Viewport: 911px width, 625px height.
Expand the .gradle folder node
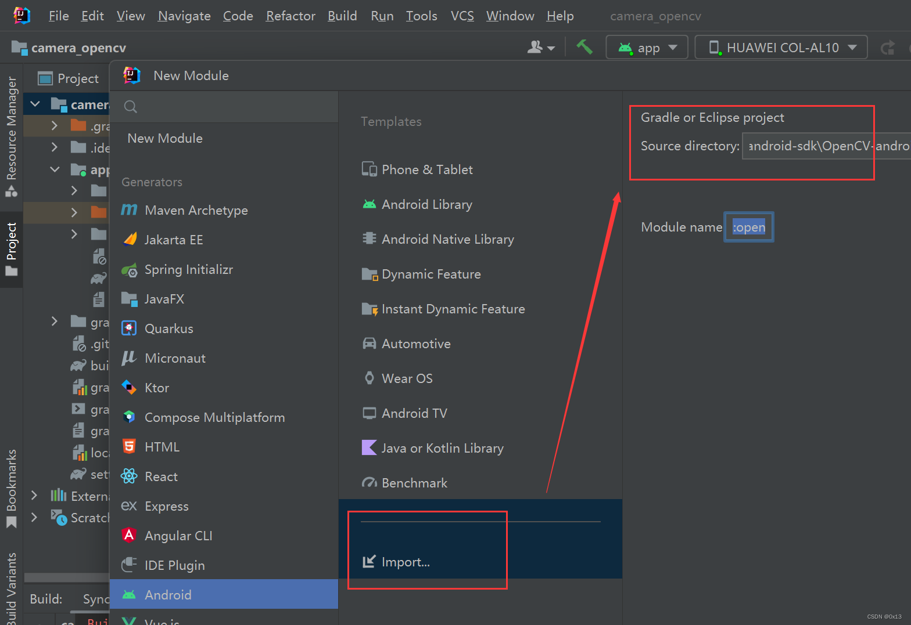tap(54, 126)
